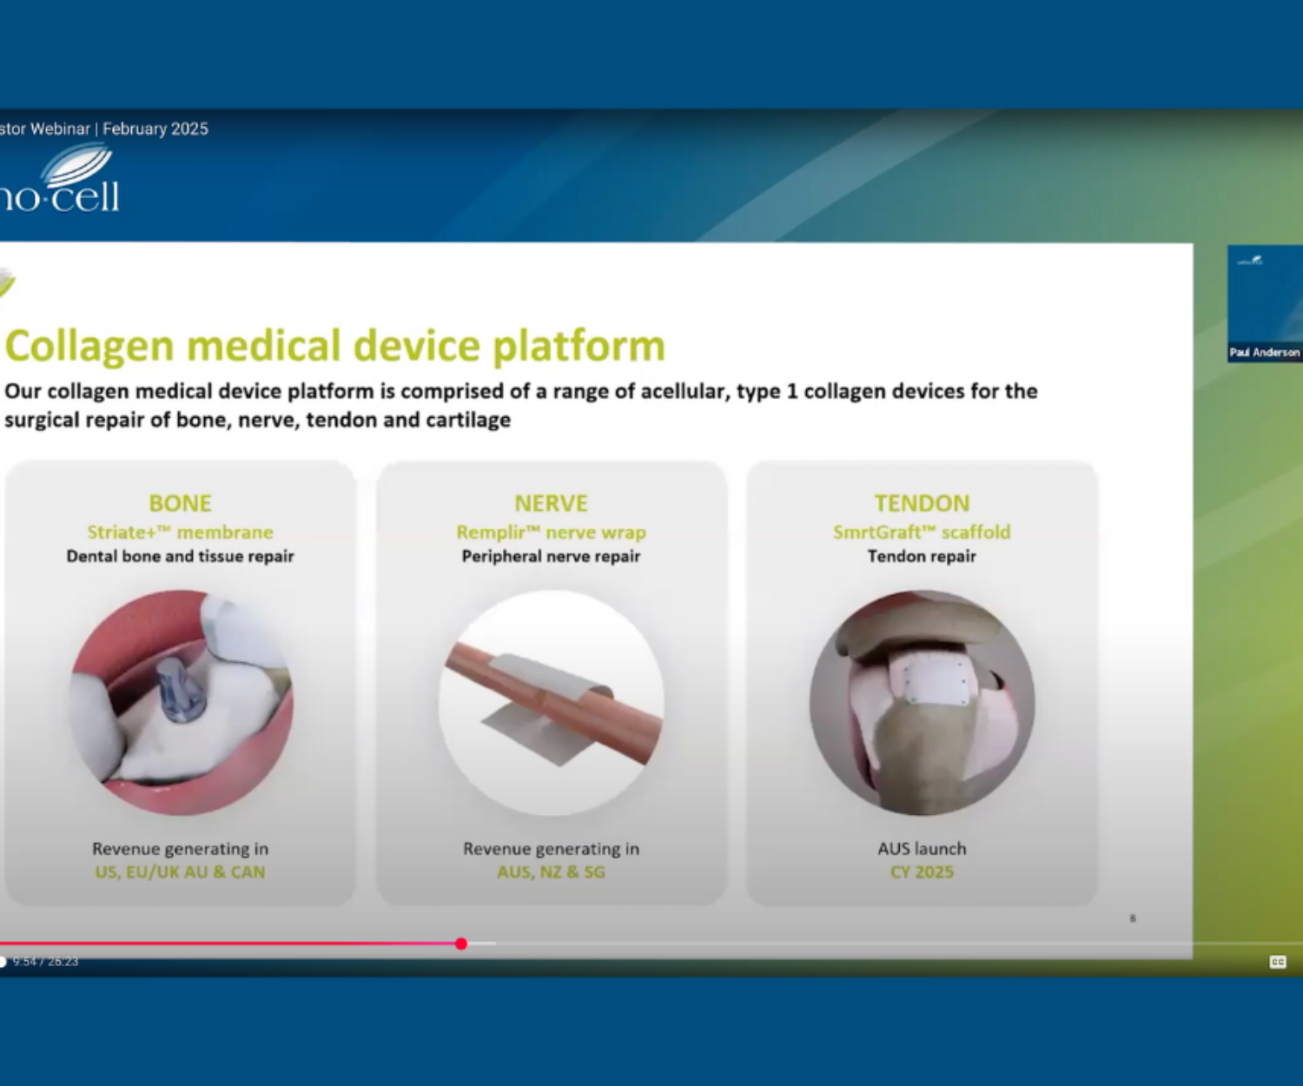This screenshot has width=1303, height=1086.
Task: Click the Striate+ membrane product name
Action: click(180, 532)
